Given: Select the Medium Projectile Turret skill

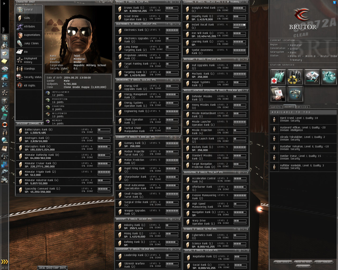Looking at the screenshot, I should (x=148, y=153).
